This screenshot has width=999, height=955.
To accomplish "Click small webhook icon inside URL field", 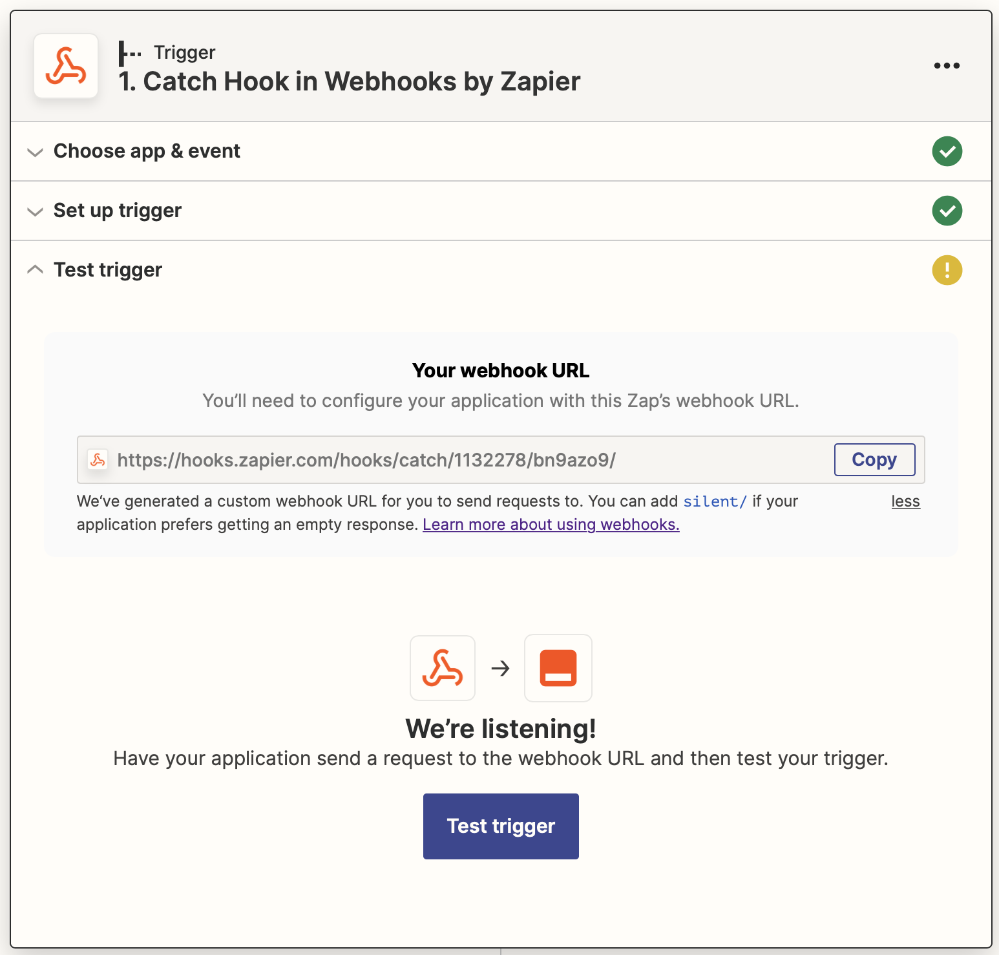I will pyautogui.click(x=98, y=460).
